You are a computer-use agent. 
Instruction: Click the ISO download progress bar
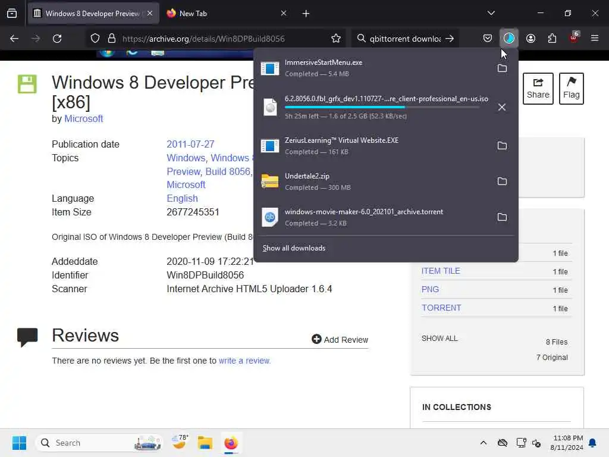click(382, 107)
